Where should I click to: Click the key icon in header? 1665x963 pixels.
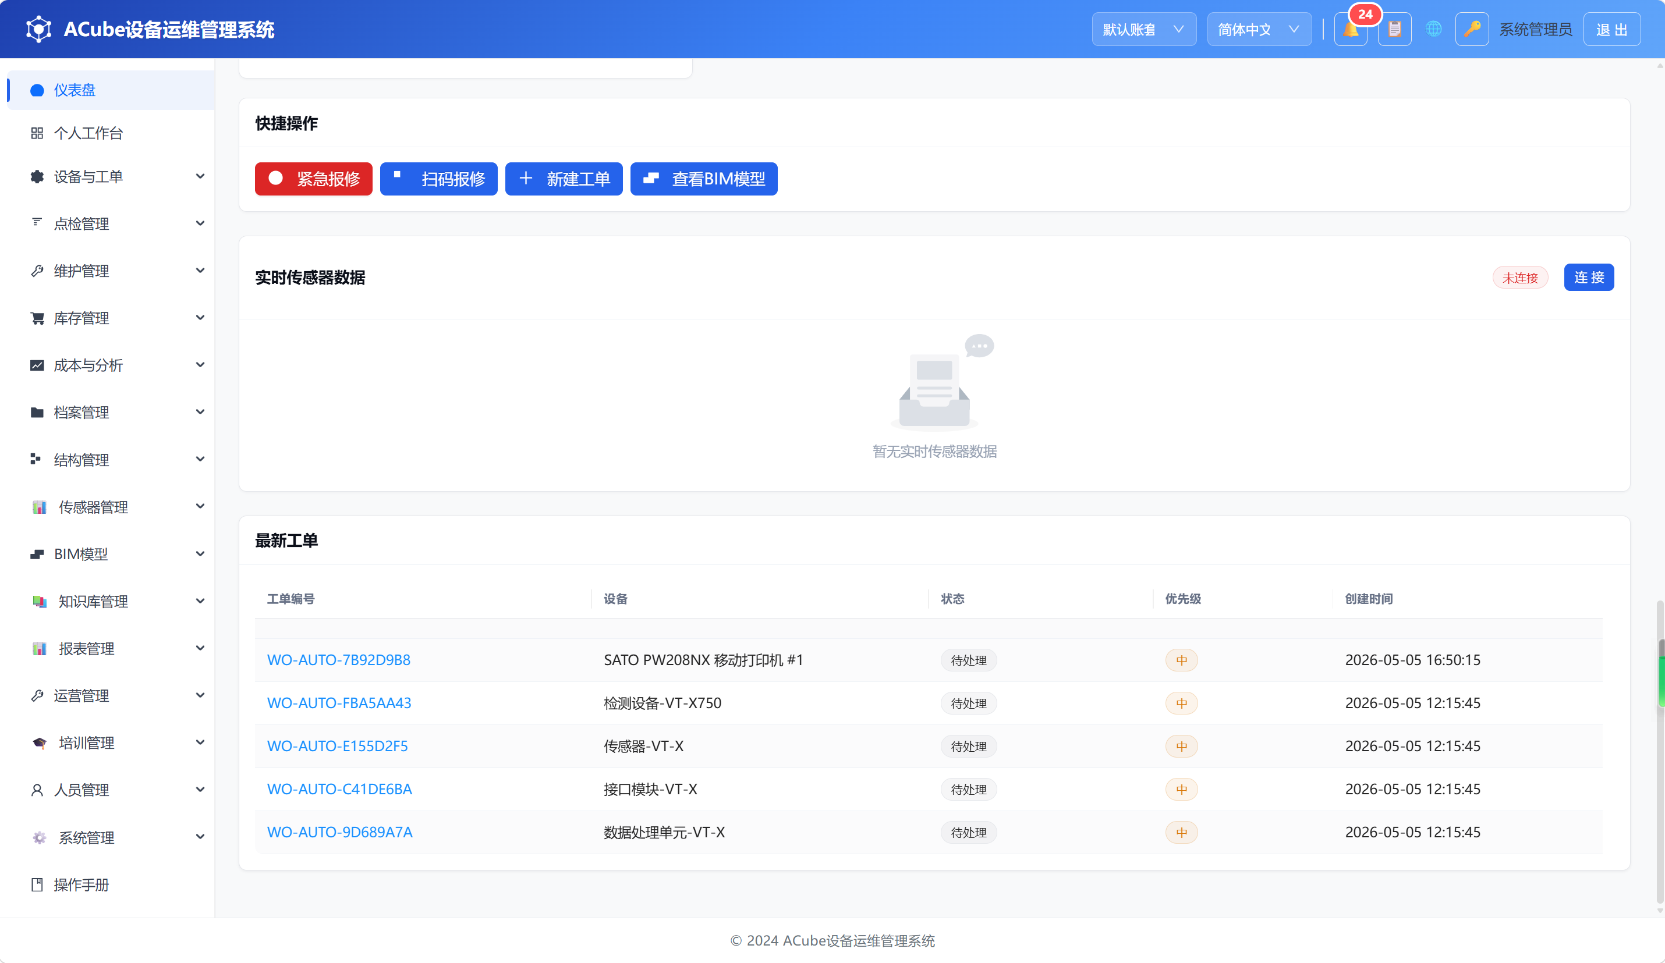pyautogui.click(x=1471, y=30)
